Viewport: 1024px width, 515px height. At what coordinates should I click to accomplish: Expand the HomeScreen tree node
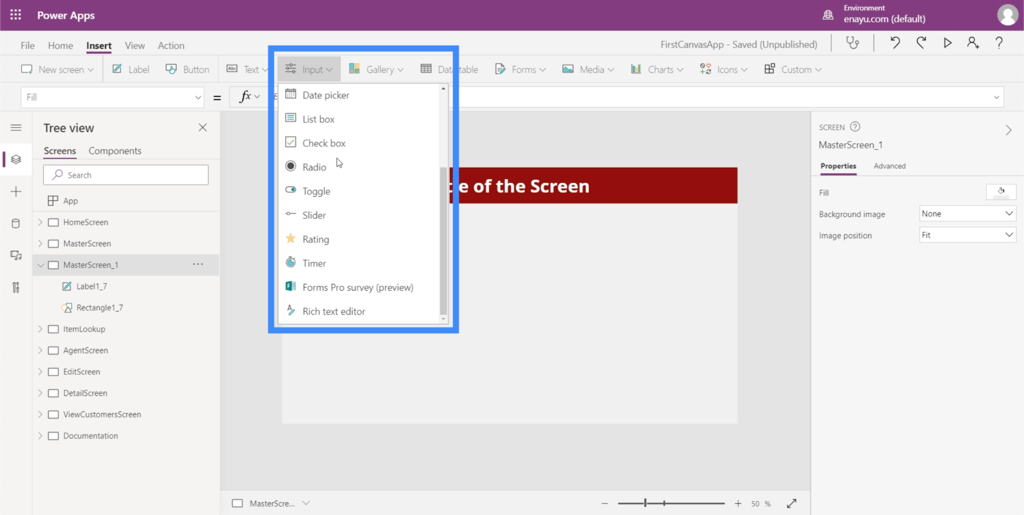pyautogui.click(x=40, y=222)
